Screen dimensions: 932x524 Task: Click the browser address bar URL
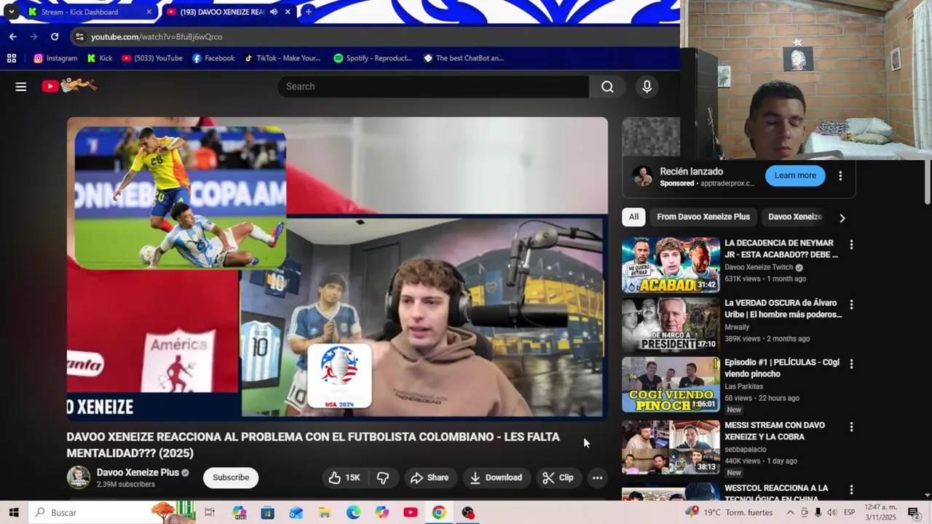157,36
